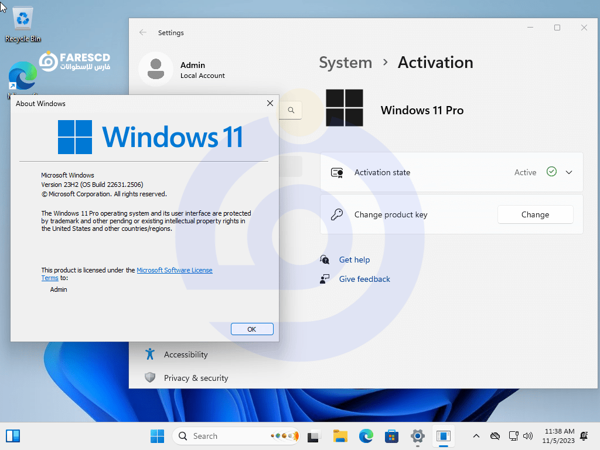
Task: Click the Terms link
Action: (x=50, y=278)
